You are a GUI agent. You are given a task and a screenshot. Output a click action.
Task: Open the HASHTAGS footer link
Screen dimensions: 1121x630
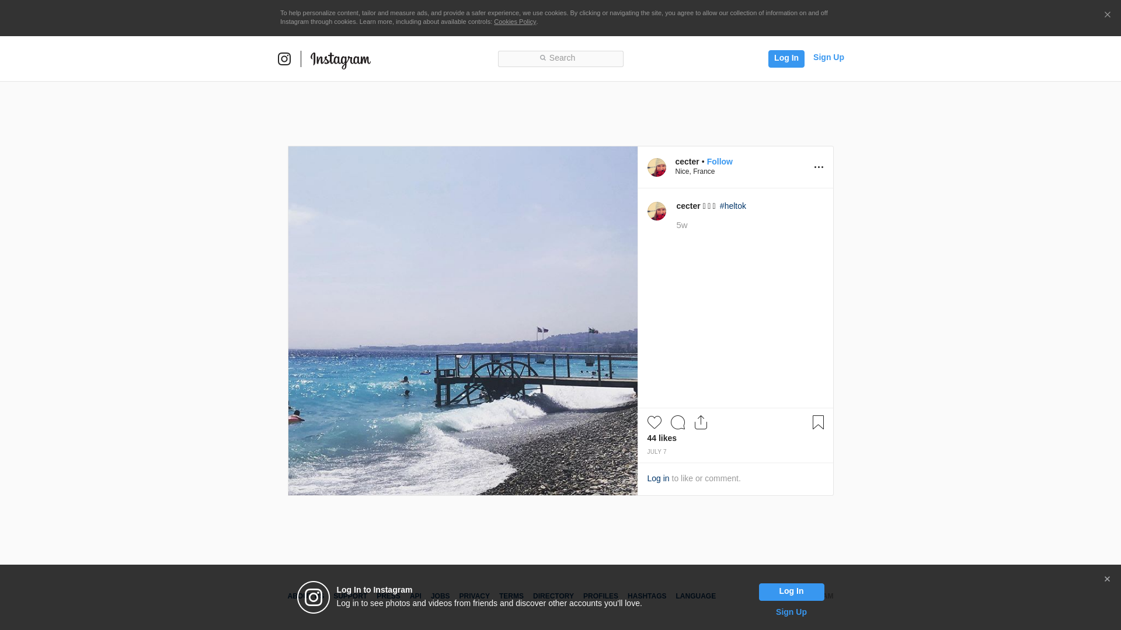tap(647, 596)
